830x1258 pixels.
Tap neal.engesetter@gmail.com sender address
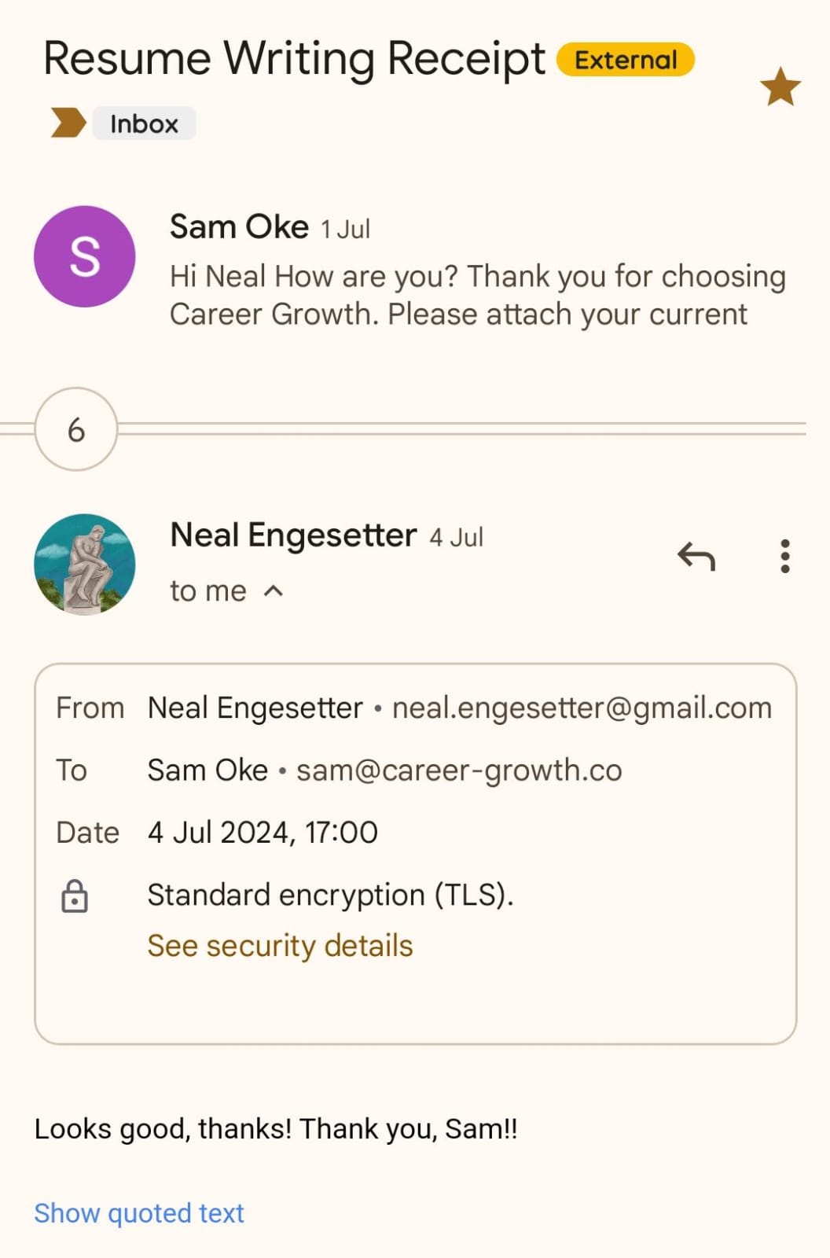(582, 708)
